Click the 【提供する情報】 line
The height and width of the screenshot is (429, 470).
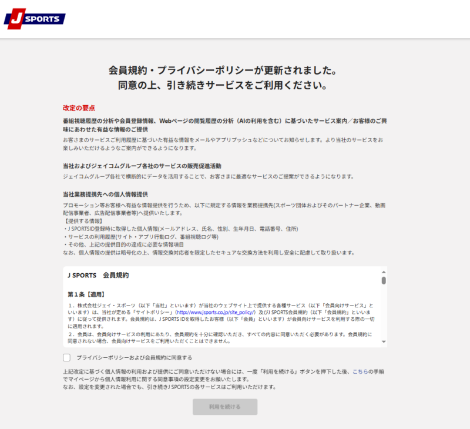[x=83, y=221]
